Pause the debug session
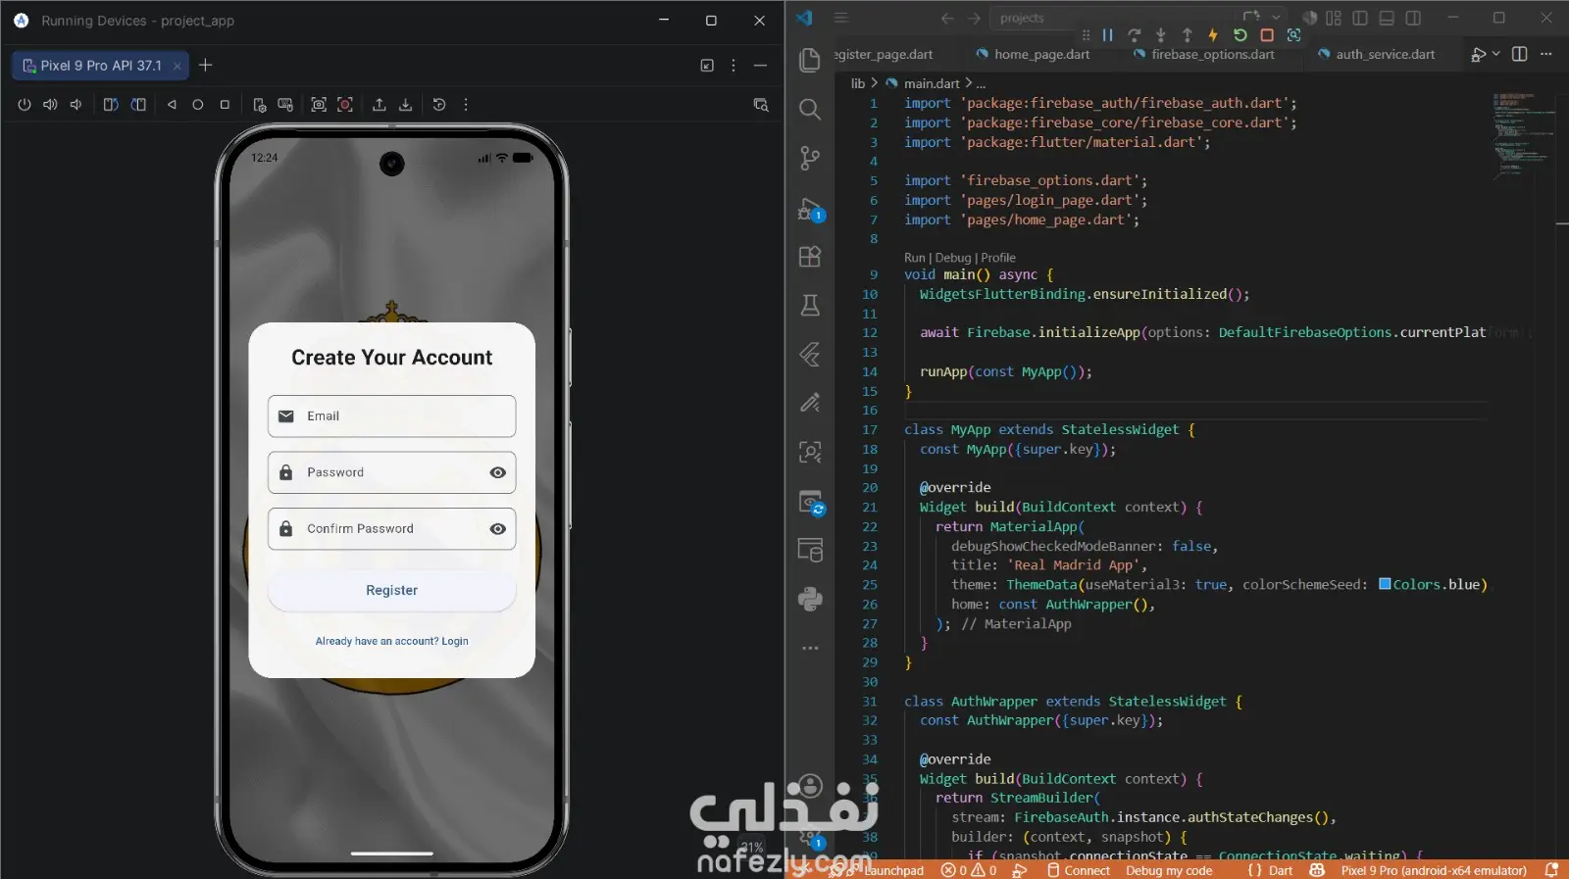 (x=1108, y=35)
